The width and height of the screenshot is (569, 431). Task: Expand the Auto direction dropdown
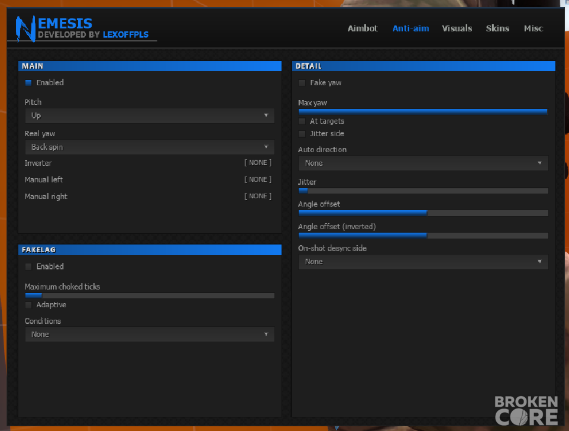[x=423, y=163]
